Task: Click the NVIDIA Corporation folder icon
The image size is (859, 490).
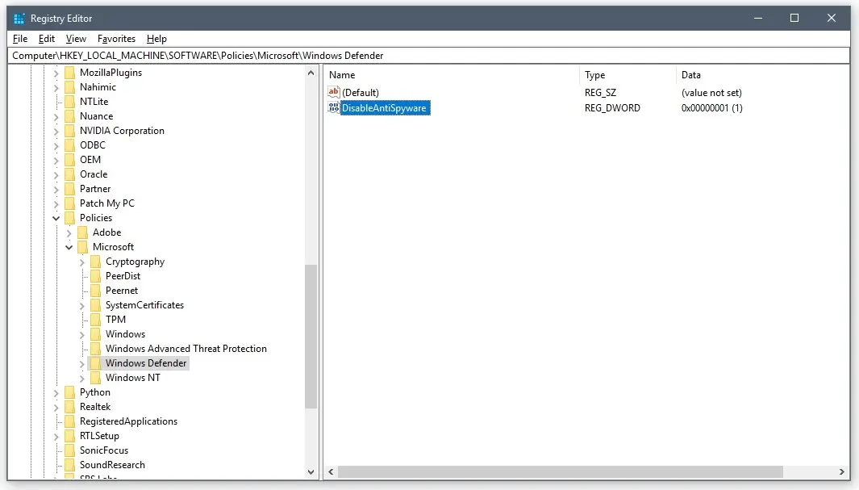Action: click(69, 131)
